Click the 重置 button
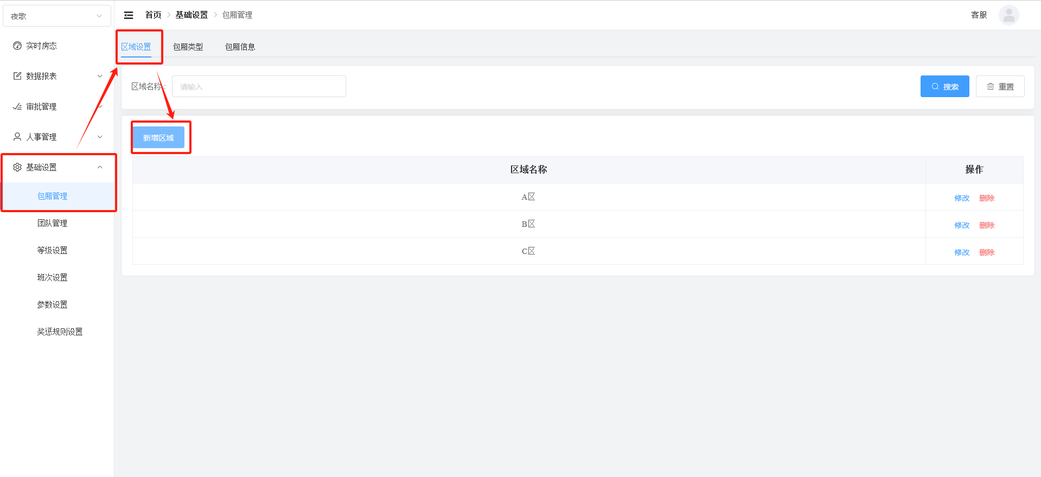Viewport: 1041px width, 477px height. point(1000,86)
